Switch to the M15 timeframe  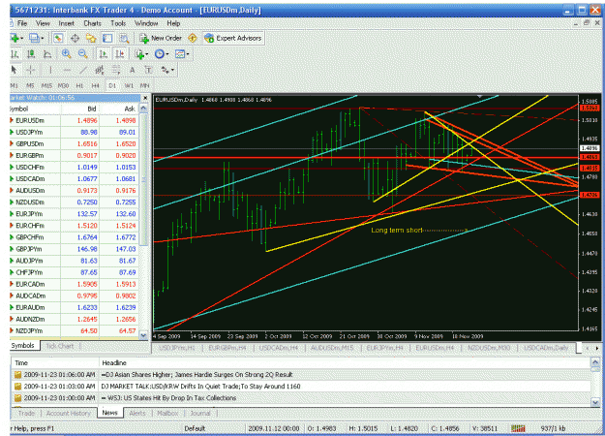(x=46, y=85)
